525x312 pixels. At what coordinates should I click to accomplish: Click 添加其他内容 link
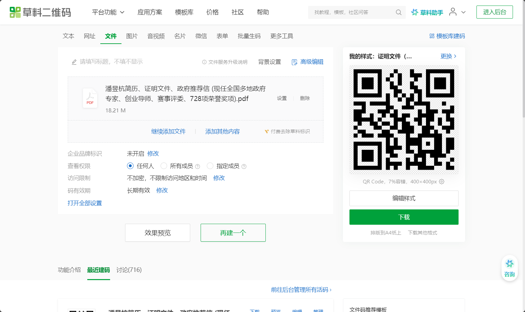(x=222, y=132)
